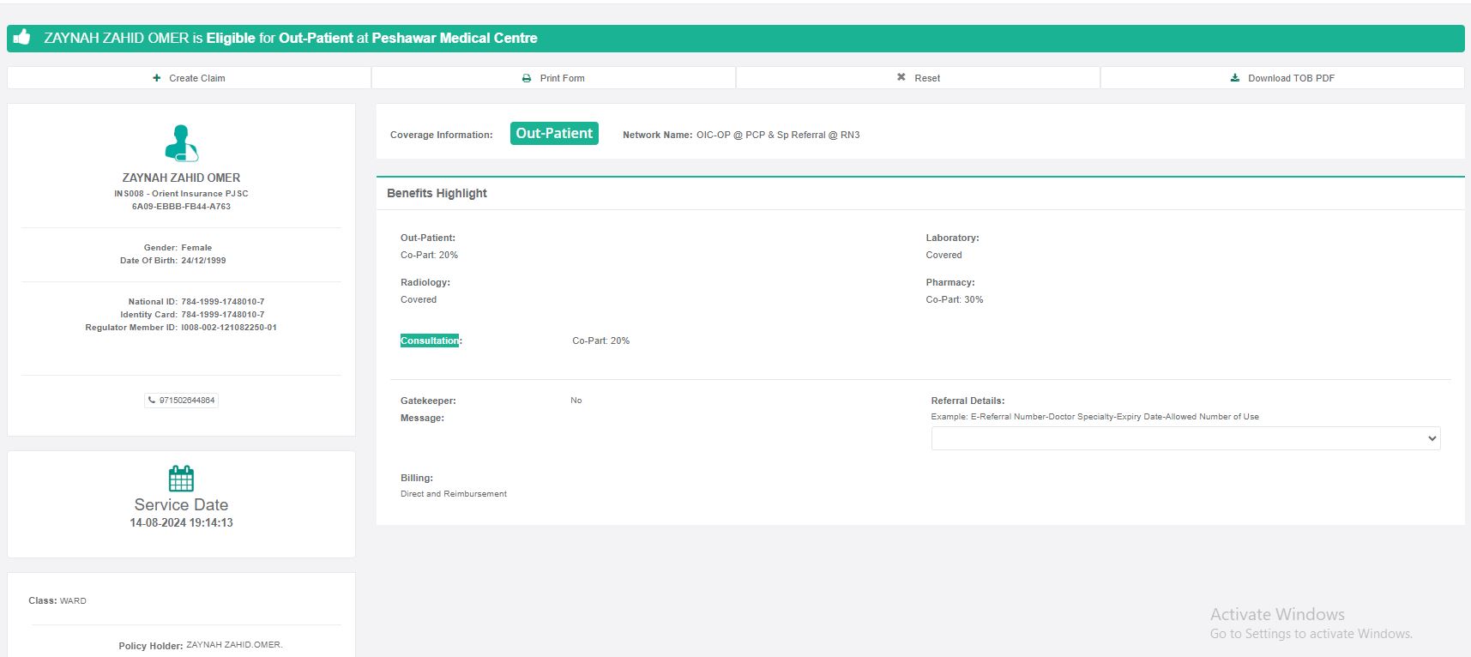This screenshot has width=1471, height=657.
Task: Select the Out-Patient coverage badge
Action: click(554, 134)
